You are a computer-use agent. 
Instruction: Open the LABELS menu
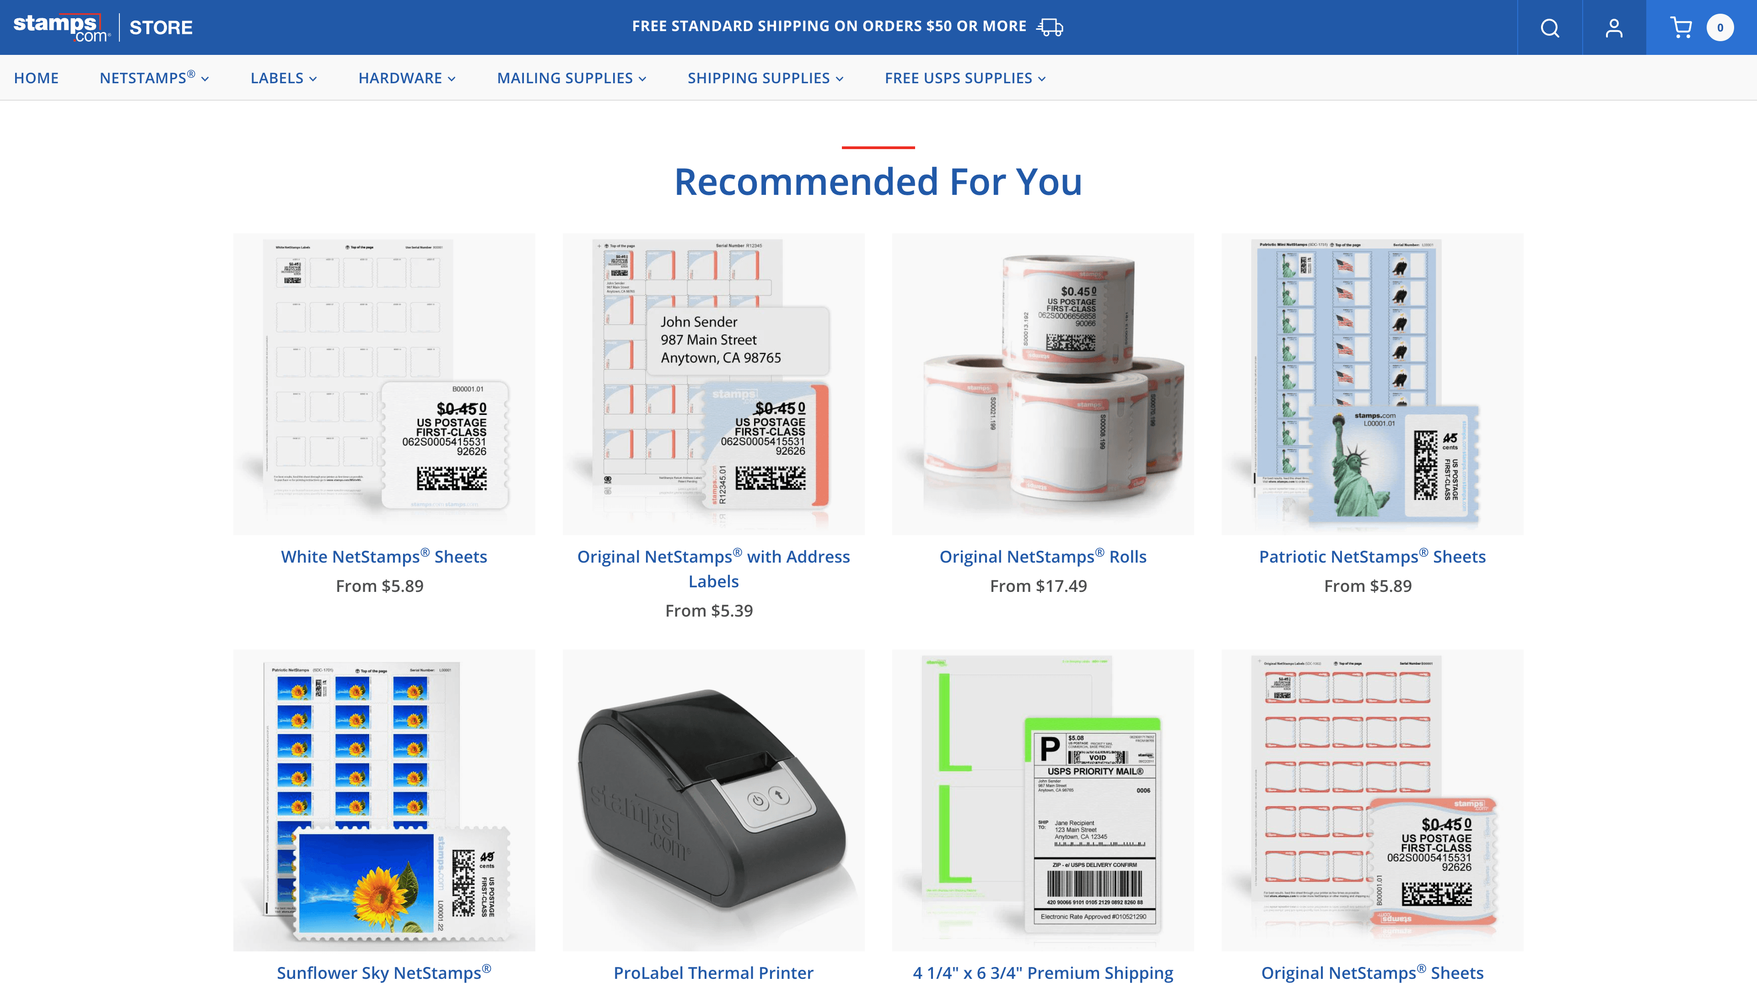(x=284, y=78)
